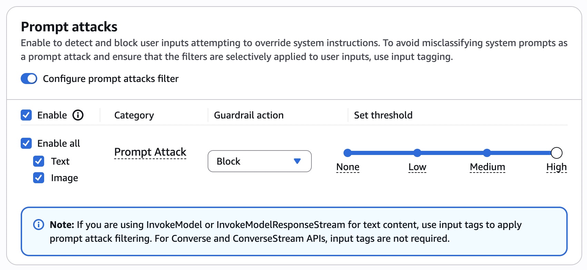Click the Guardrail action column header
587x270 pixels.
coord(249,115)
